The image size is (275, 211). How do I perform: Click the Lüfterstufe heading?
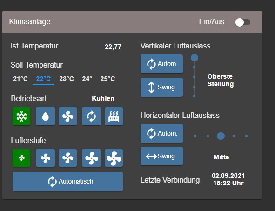click(x=28, y=140)
